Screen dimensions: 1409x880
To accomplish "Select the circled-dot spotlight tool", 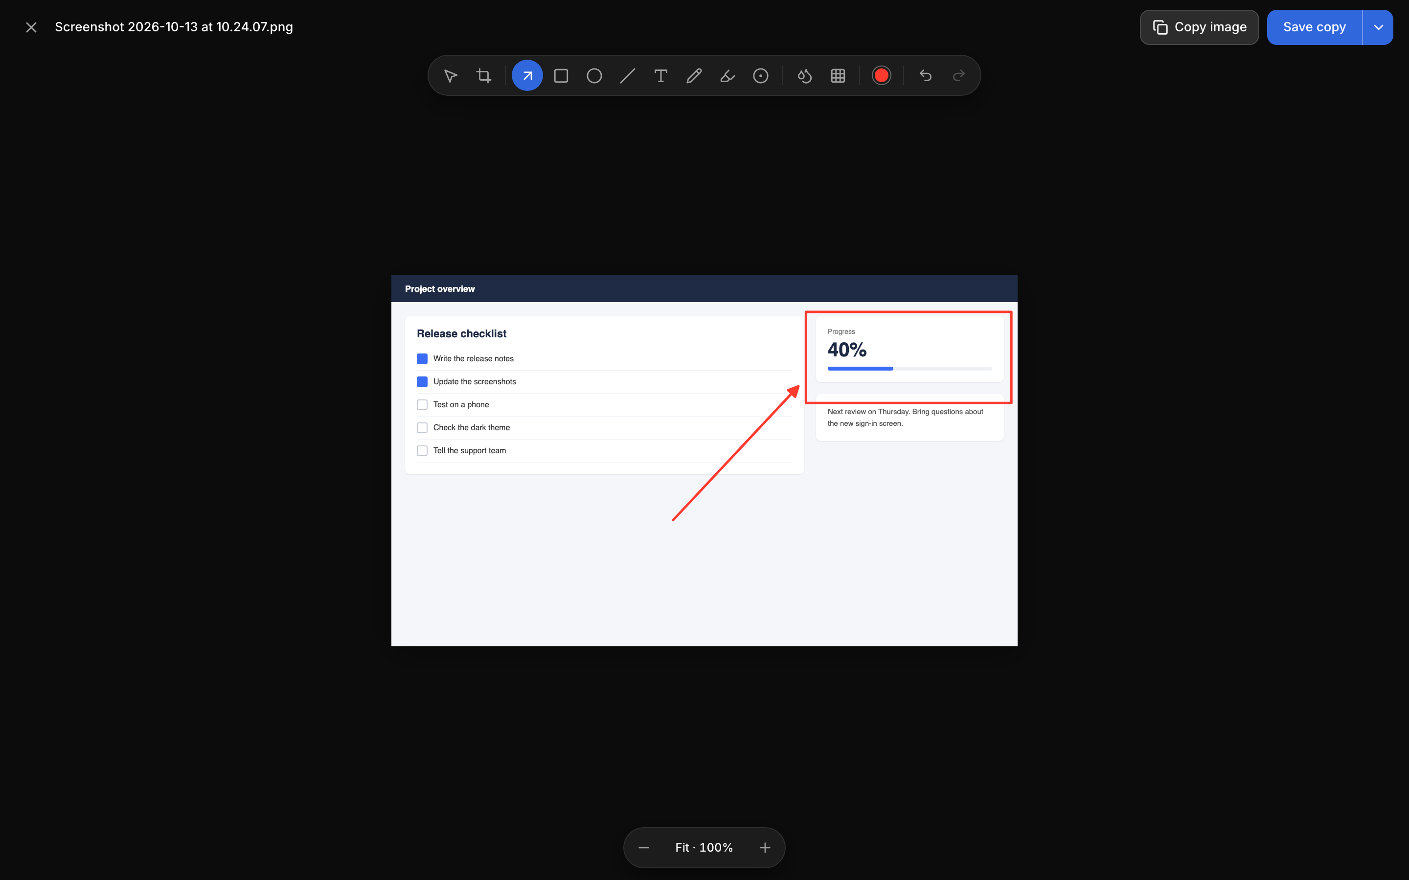I will [x=761, y=76].
